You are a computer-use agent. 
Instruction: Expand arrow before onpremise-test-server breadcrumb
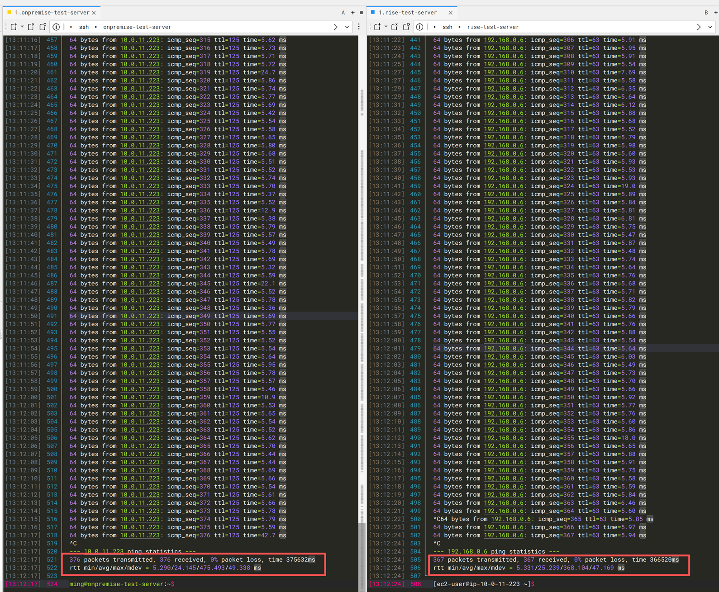(96, 27)
